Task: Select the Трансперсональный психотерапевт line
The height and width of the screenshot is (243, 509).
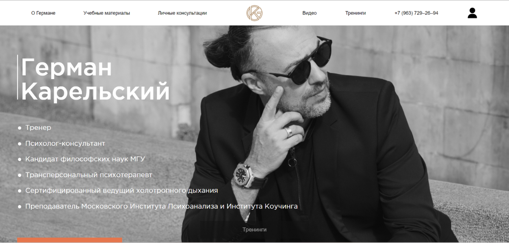Action: click(x=89, y=175)
